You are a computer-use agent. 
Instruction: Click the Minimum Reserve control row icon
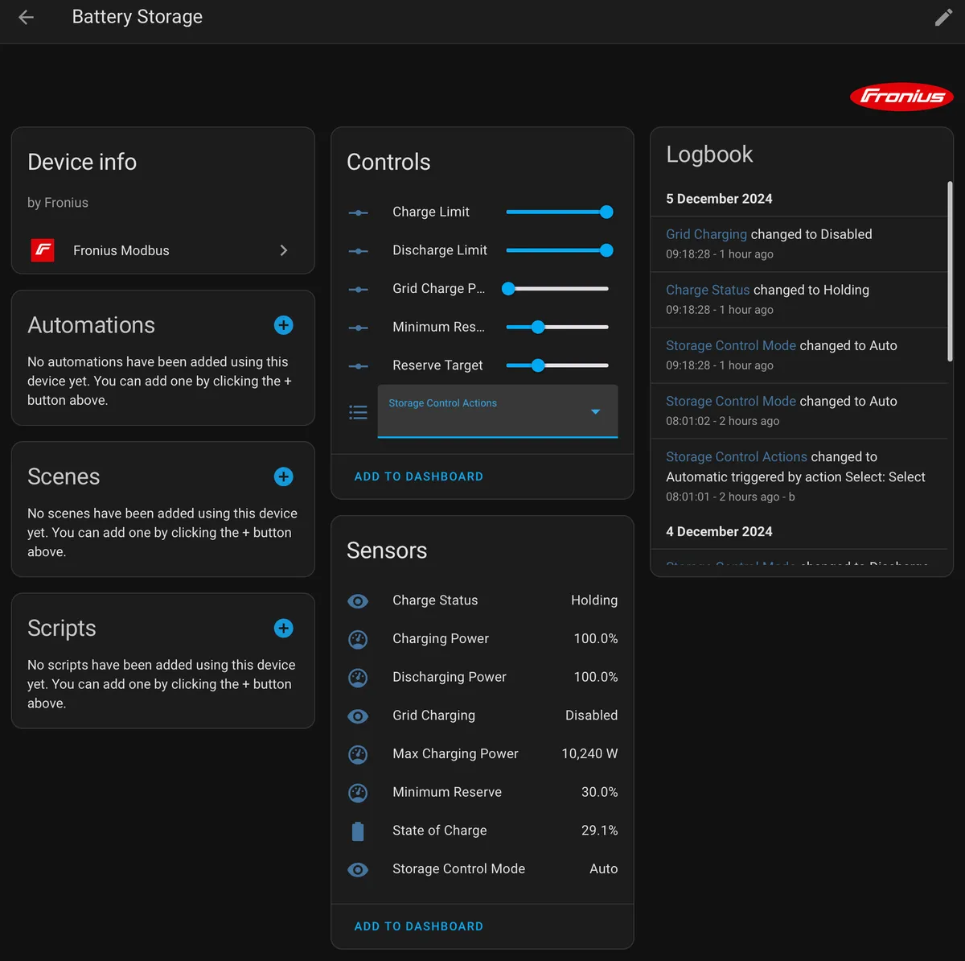tap(359, 328)
